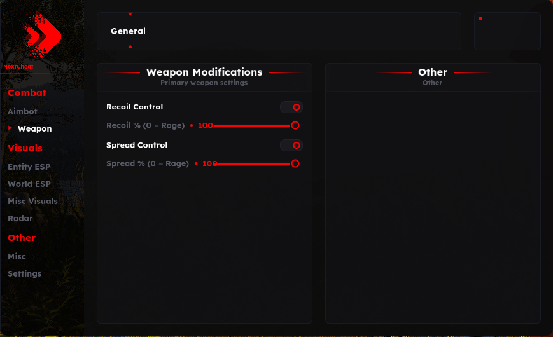Click the red dot next to Recoil value

(x=192, y=125)
